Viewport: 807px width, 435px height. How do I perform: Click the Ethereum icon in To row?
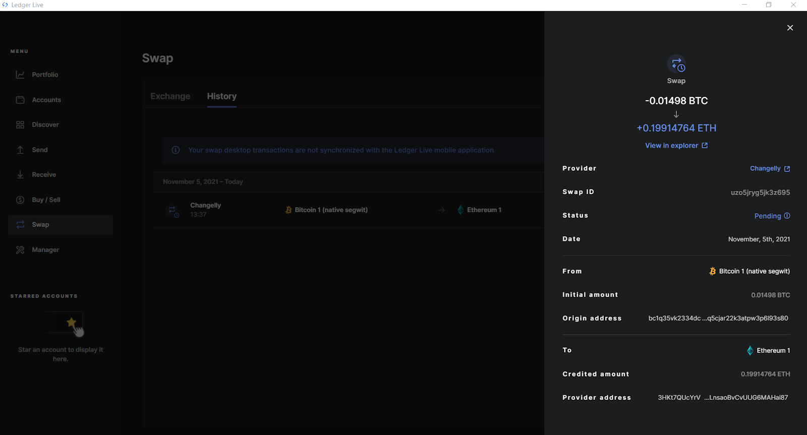[x=750, y=350]
